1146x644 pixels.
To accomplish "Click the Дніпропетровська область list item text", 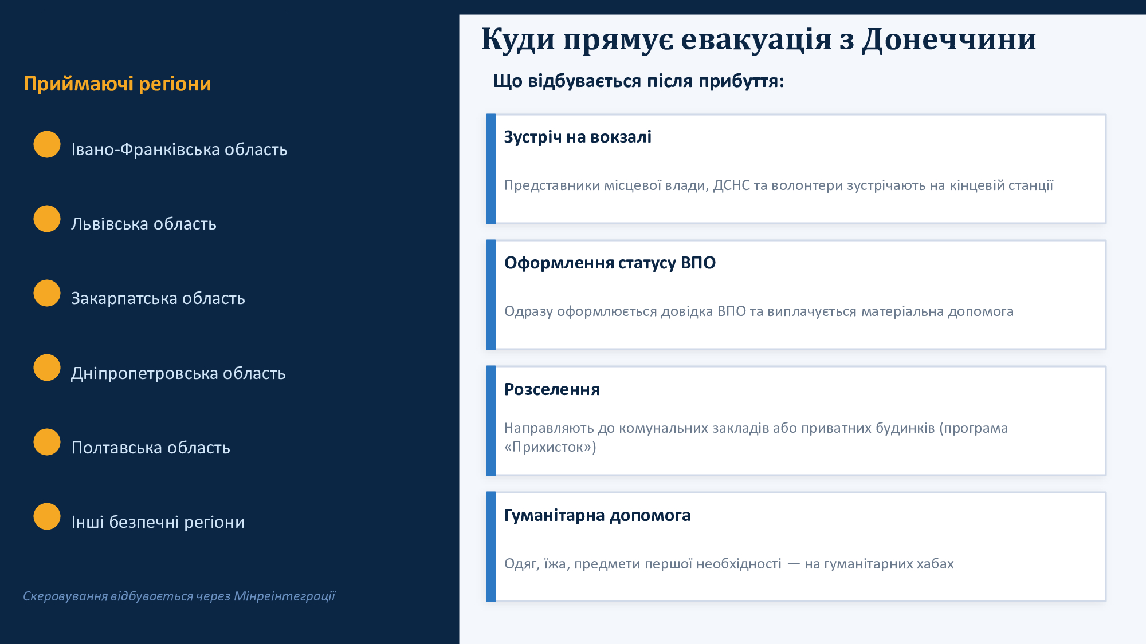I will pyautogui.click(x=178, y=373).
